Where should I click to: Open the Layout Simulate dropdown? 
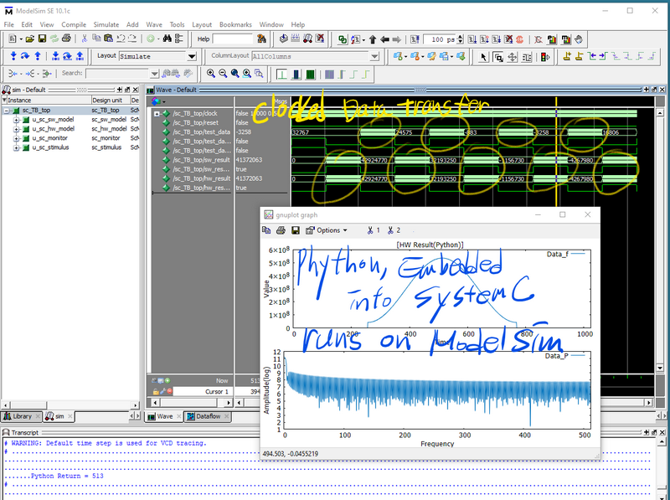pyautogui.click(x=192, y=56)
